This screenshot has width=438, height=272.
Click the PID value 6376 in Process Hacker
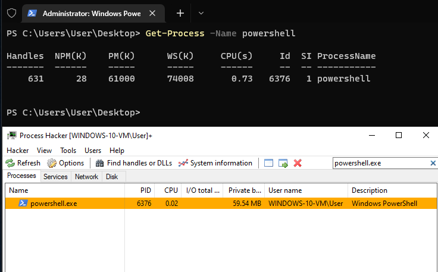click(144, 204)
